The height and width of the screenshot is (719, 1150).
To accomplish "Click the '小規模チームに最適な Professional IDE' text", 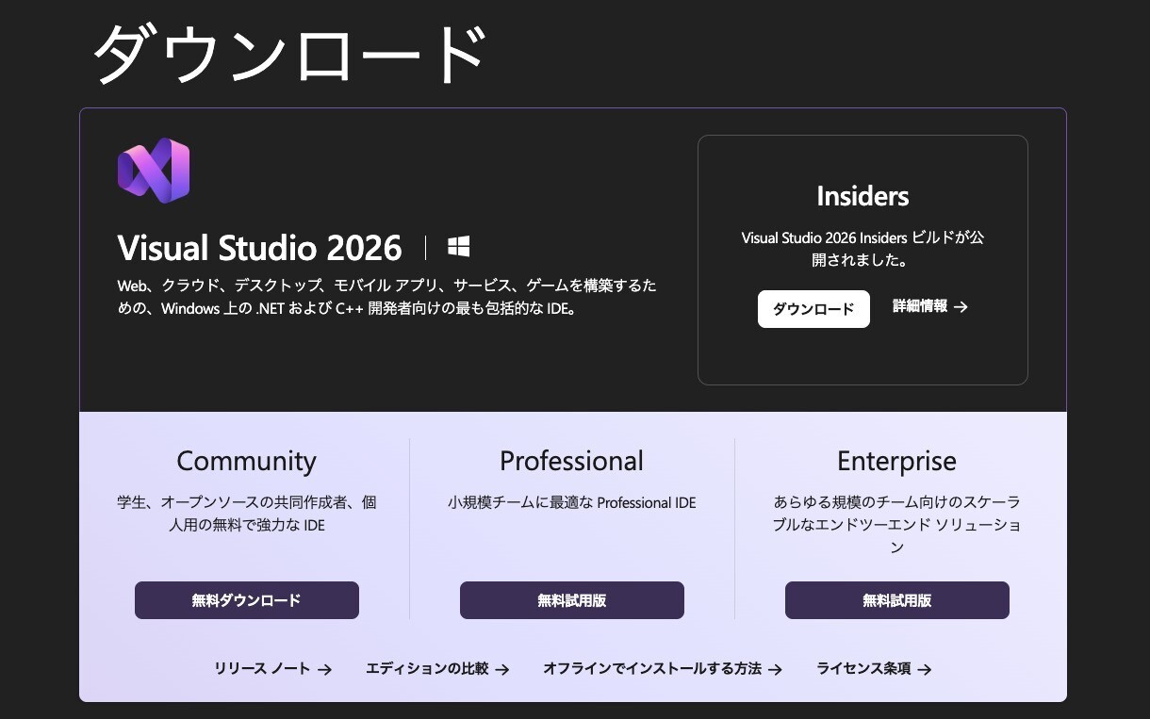I will (572, 503).
